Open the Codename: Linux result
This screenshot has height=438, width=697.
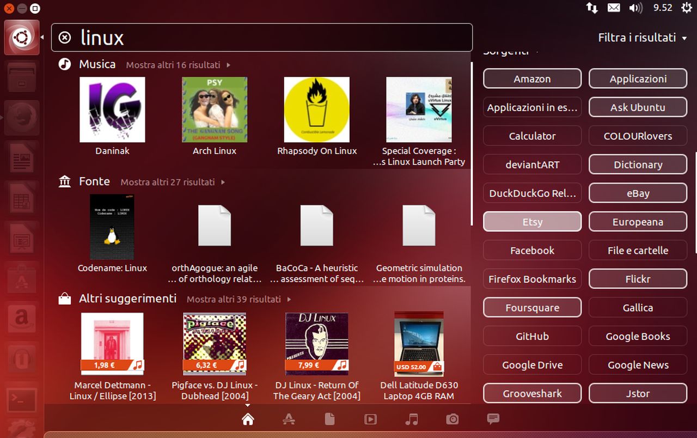tap(112, 233)
